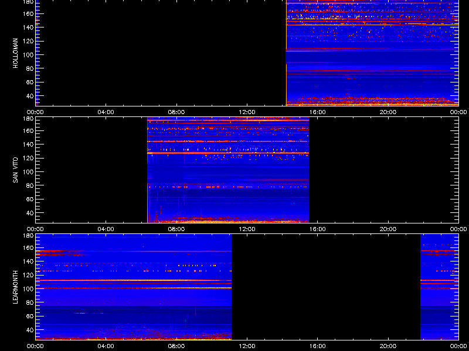This screenshot has height=351, width=469.
Task: Click the 80 frequency label on Holloman axis
Action: pos(30,68)
